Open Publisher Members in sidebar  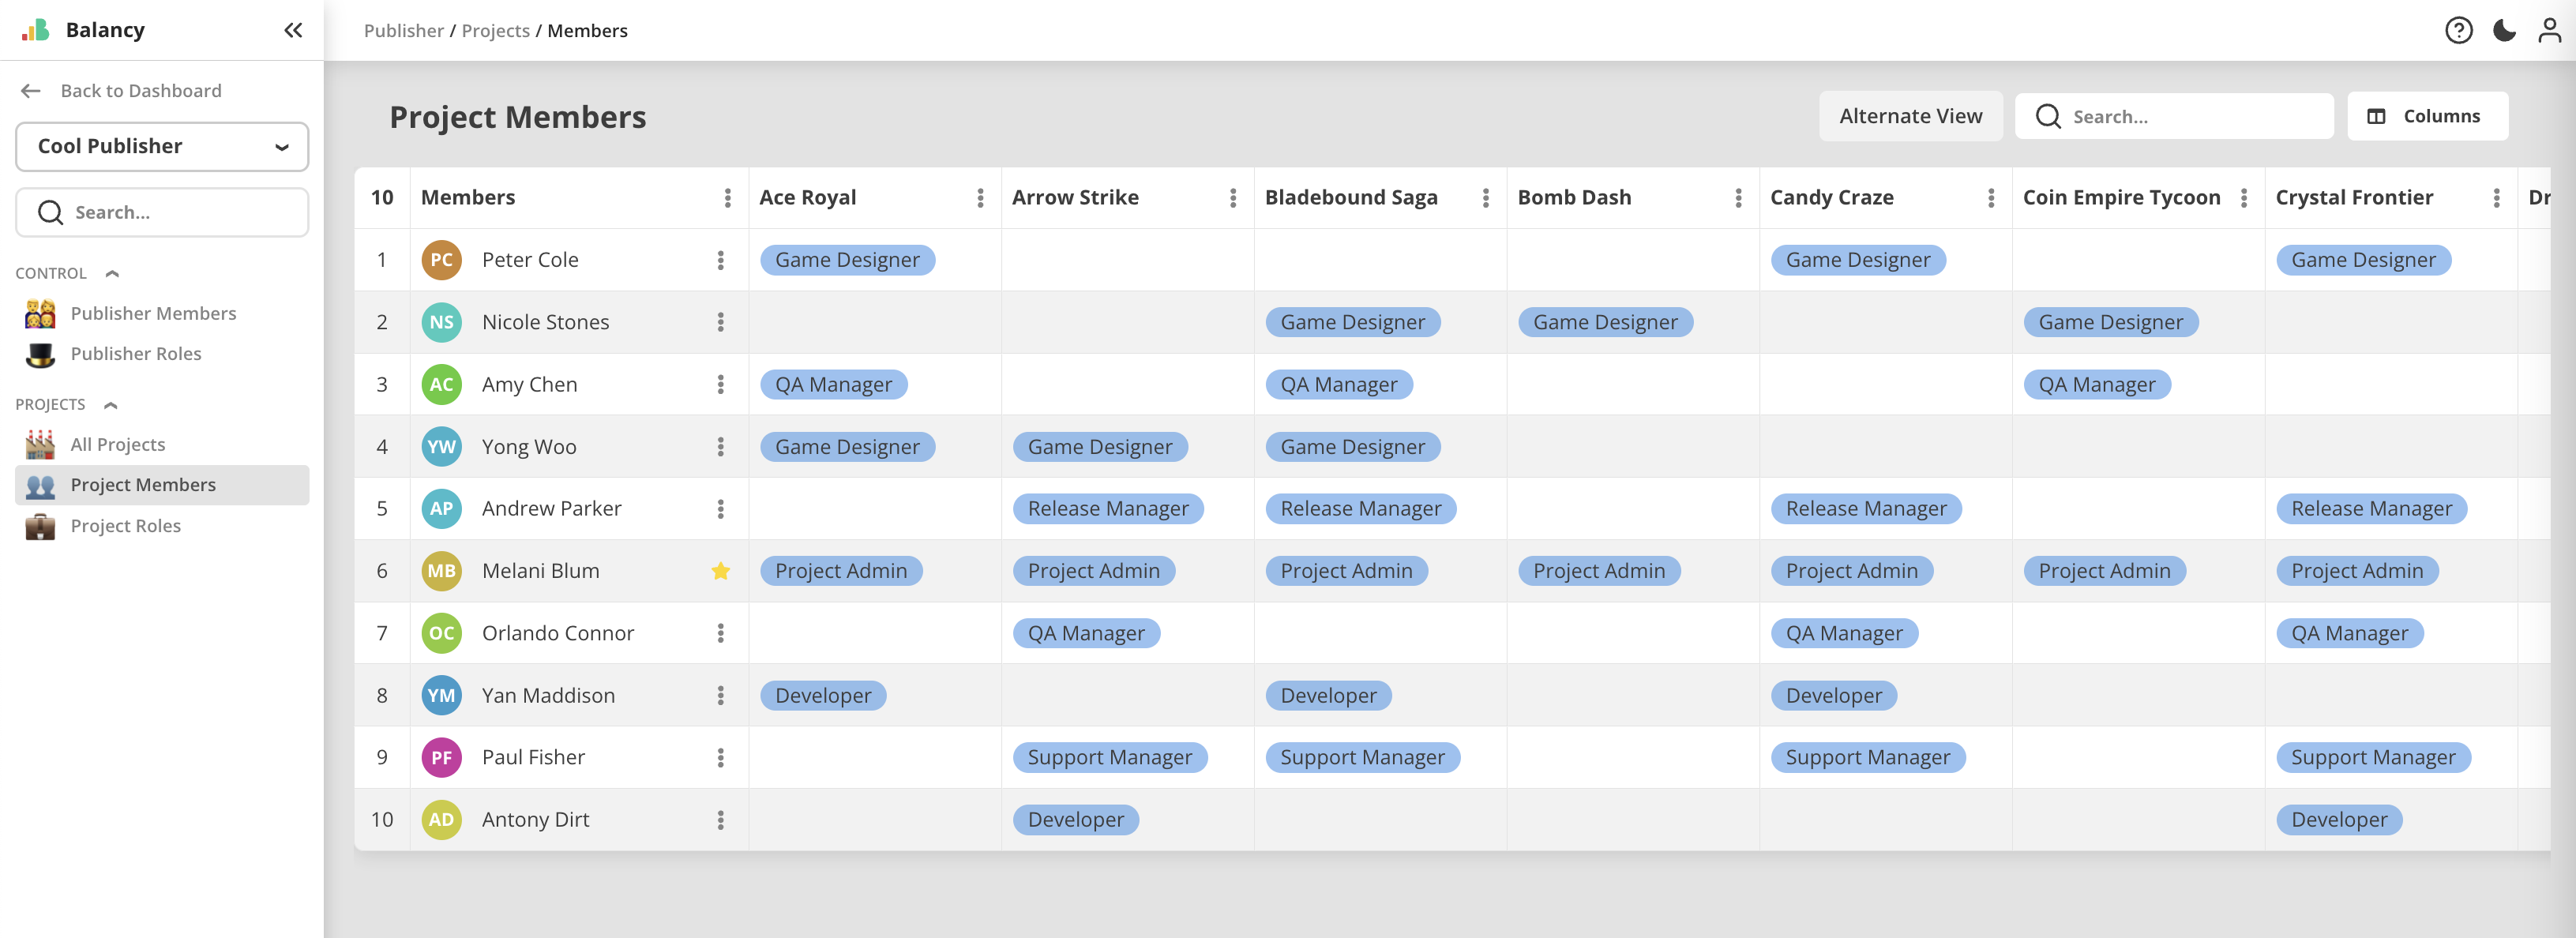153,313
